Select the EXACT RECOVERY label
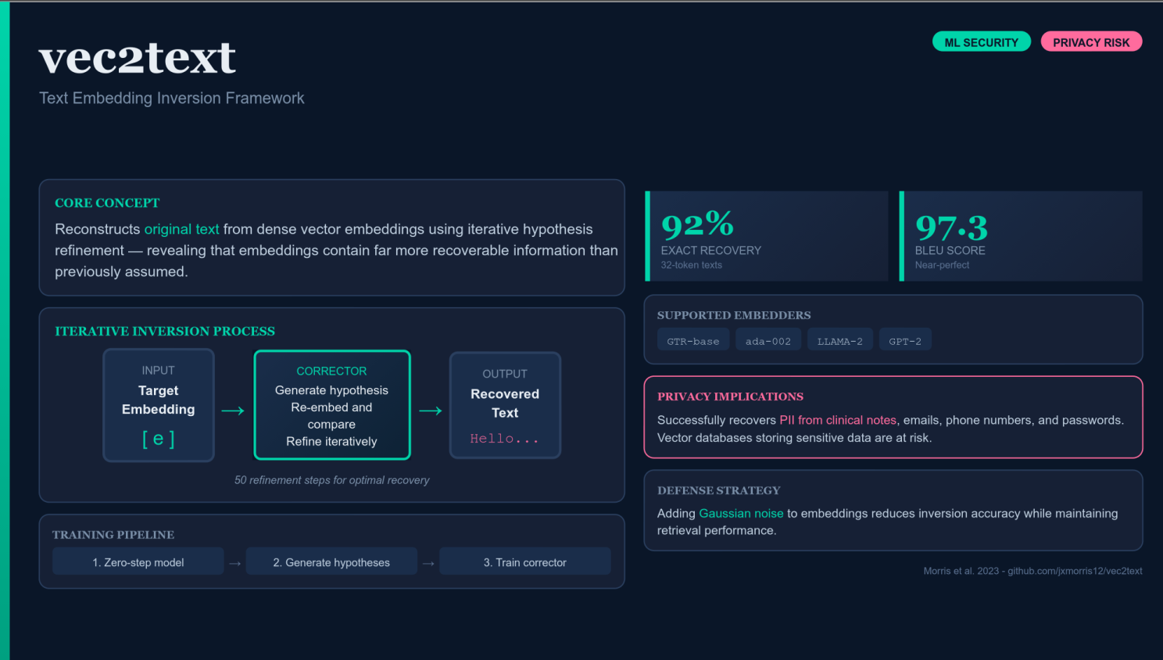1163x660 pixels. point(711,251)
